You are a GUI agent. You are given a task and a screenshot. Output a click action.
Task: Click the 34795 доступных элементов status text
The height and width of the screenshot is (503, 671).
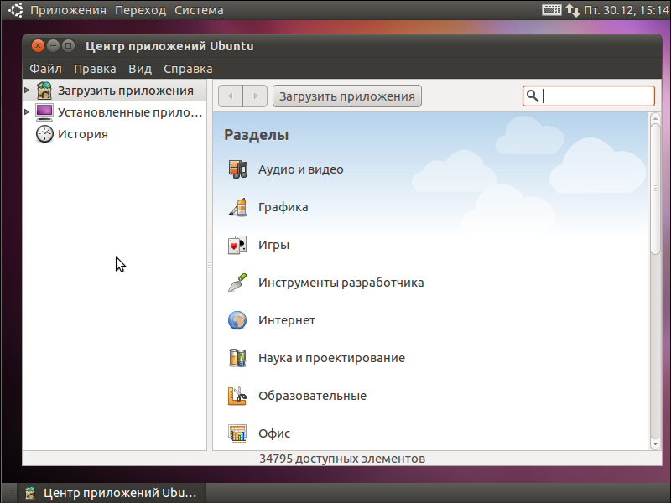pyautogui.click(x=342, y=459)
